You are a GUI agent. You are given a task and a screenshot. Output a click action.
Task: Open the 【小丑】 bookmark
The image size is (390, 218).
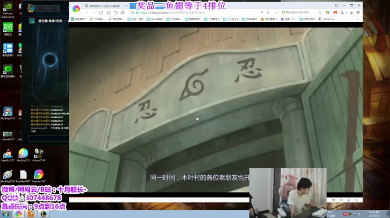click(x=231, y=19)
